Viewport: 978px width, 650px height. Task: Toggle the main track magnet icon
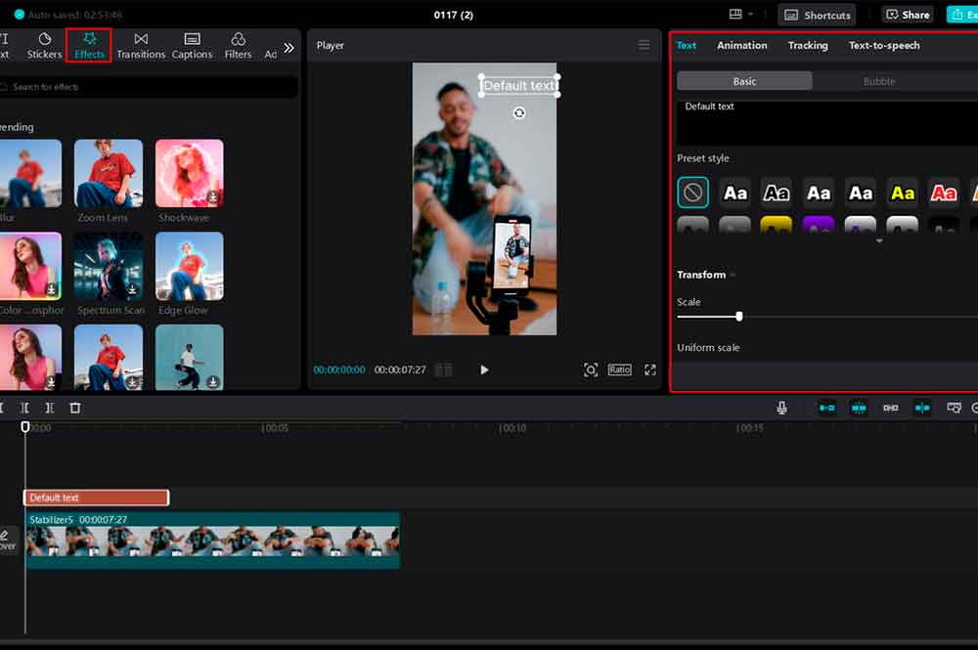point(827,408)
